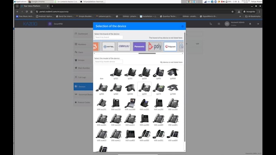Select the ip321 phone model
This screenshot has width=276, height=155.
point(116,73)
